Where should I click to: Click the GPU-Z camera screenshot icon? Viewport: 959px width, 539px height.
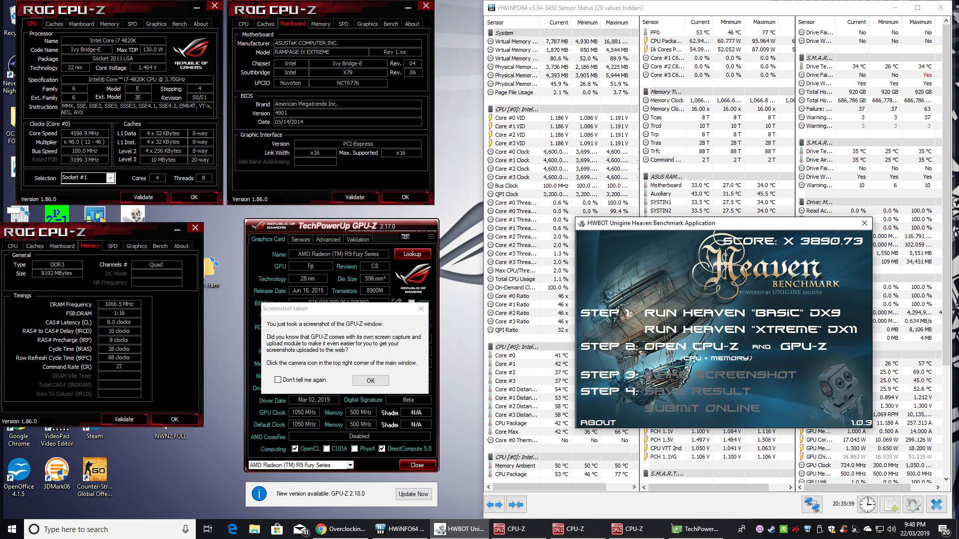point(406,237)
